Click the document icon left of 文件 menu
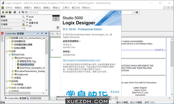The width and height of the screenshot is (174, 104). click(2, 8)
